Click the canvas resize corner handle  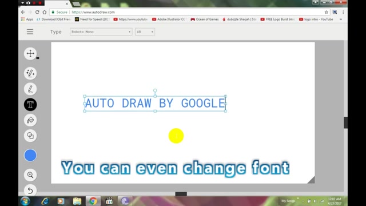311,180
